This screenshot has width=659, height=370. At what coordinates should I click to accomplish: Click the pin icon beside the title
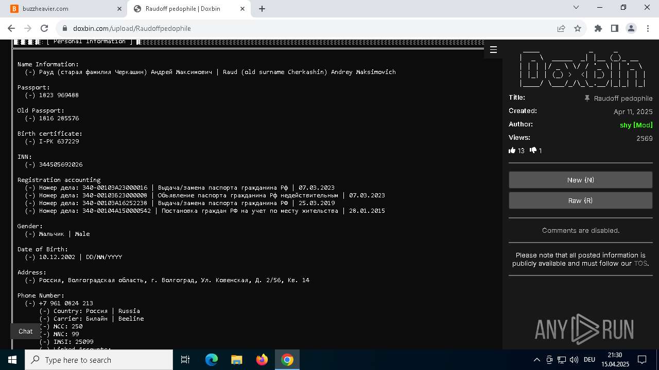[587, 98]
